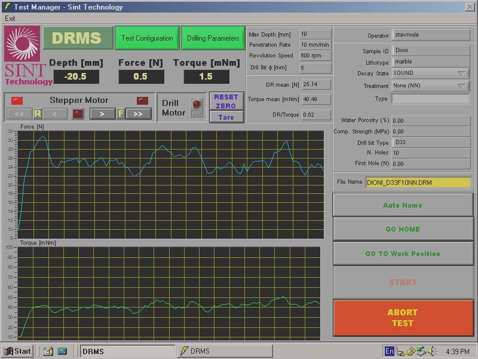Click the Max Depth value 10
This screenshot has height=359, width=478.
[315, 34]
